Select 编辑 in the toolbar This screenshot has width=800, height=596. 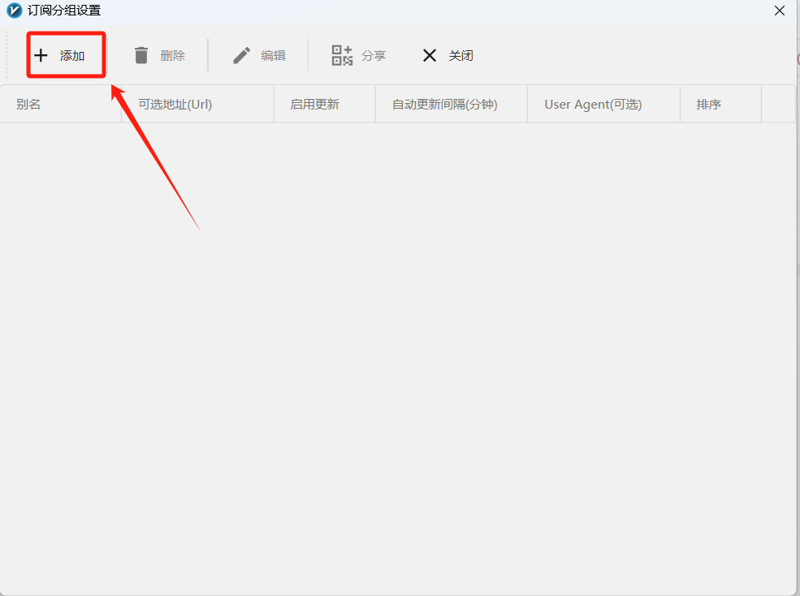[273, 55]
